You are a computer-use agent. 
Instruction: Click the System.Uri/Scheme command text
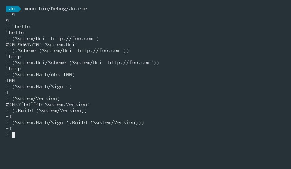click(40, 63)
